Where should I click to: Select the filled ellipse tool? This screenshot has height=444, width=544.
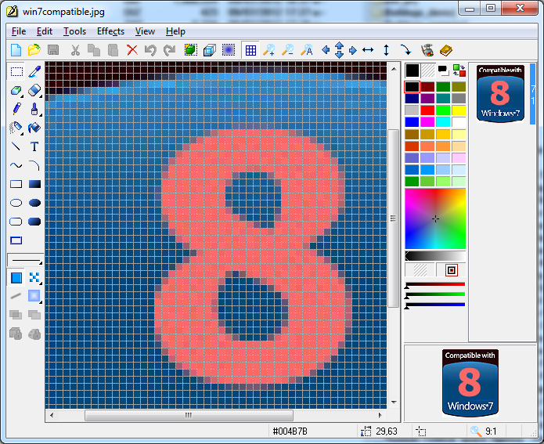click(34, 203)
